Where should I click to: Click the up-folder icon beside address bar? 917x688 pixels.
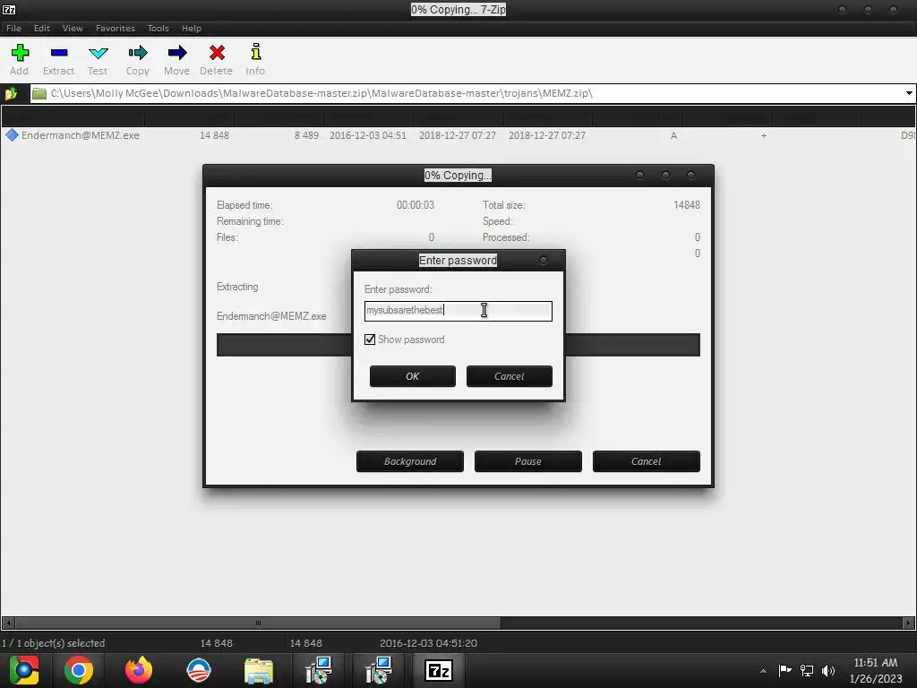(11, 93)
